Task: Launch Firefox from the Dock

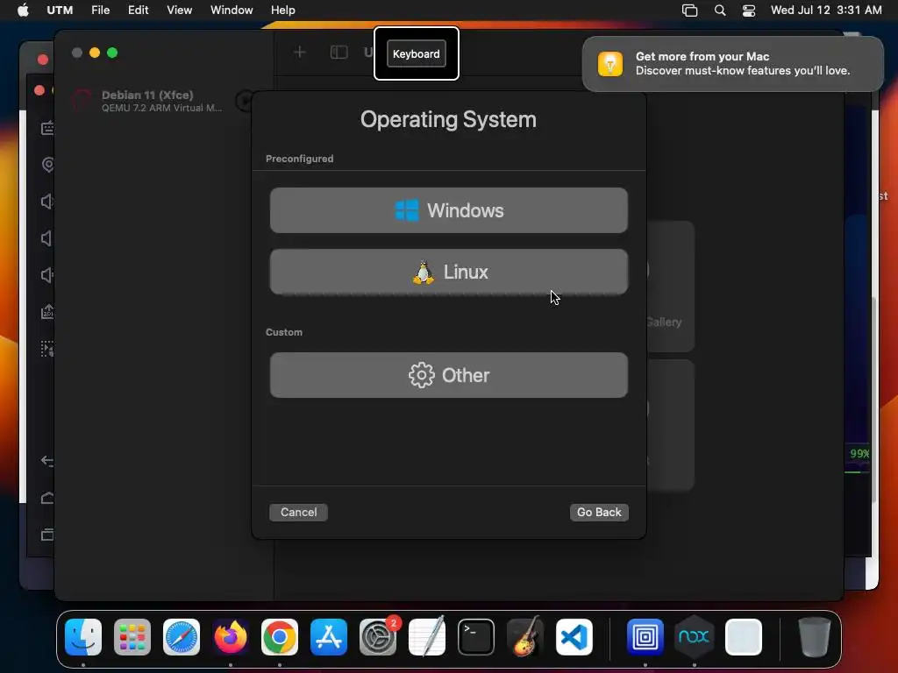Action: click(x=231, y=637)
